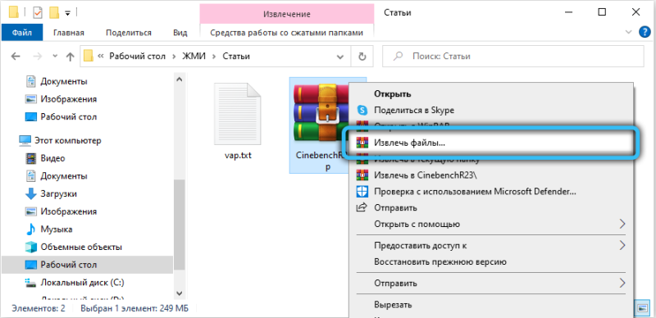
Task: Click the Microsoft Defender shield icon
Action: pos(362,192)
